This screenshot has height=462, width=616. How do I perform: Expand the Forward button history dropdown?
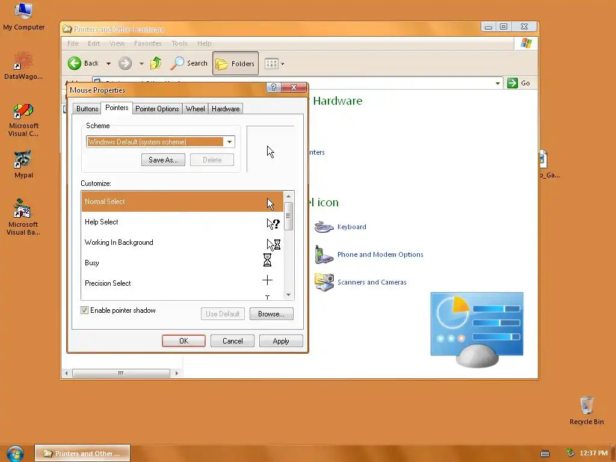(141, 64)
